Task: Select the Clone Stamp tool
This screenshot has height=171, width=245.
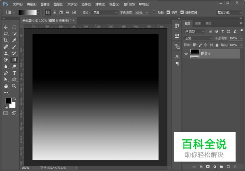Action: [6, 53]
